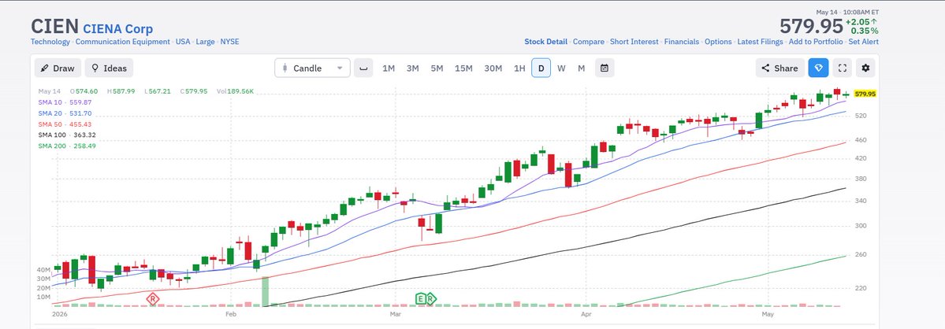Click the Share arrow icon

(x=765, y=68)
